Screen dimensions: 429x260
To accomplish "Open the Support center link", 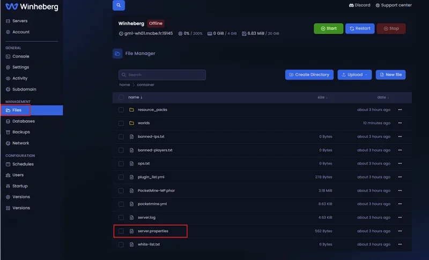I will pyautogui.click(x=394, y=5).
